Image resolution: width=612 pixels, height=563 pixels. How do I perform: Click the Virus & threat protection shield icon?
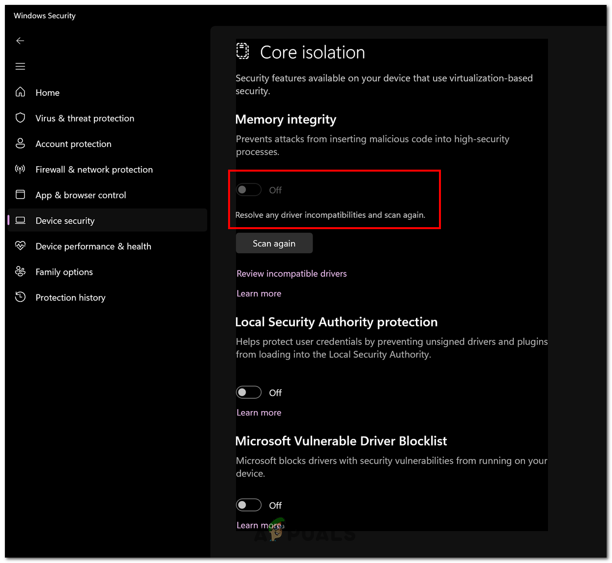coord(20,118)
